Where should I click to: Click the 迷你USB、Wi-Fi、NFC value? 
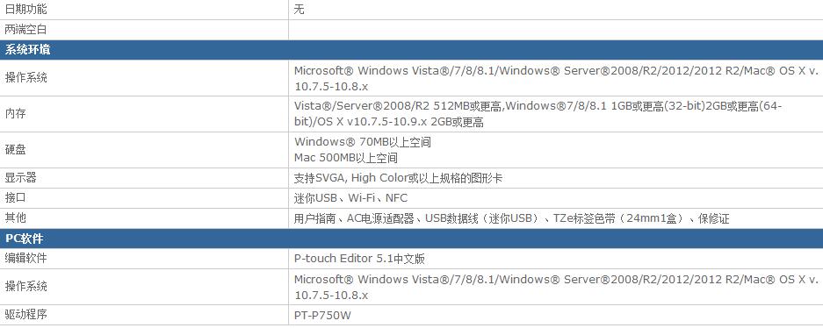350,198
